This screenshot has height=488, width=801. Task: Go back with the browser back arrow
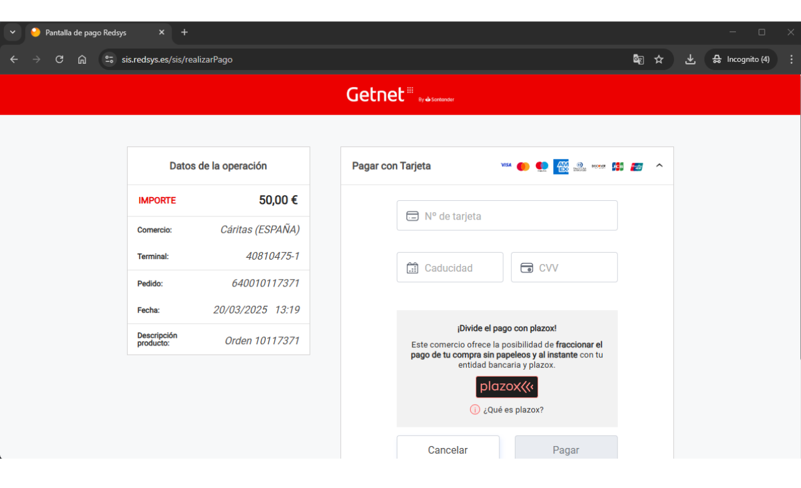click(14, 59)
